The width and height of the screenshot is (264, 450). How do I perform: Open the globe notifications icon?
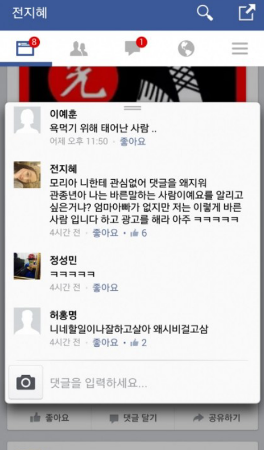pyautogui.click(x=186, y=49)
